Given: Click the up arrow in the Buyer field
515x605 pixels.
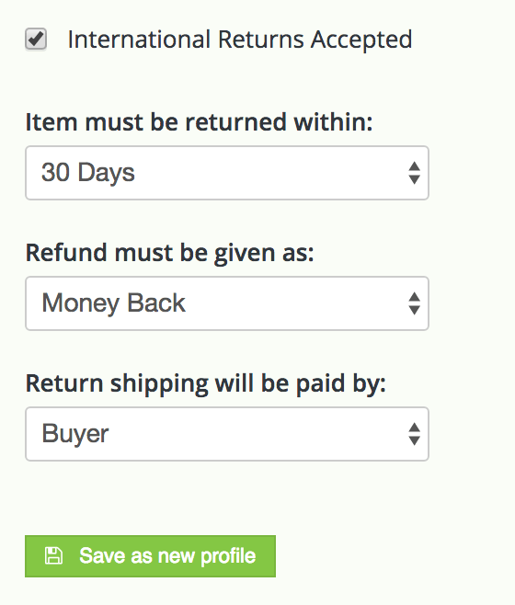Looking at the screenshot, I should (414, 428).
